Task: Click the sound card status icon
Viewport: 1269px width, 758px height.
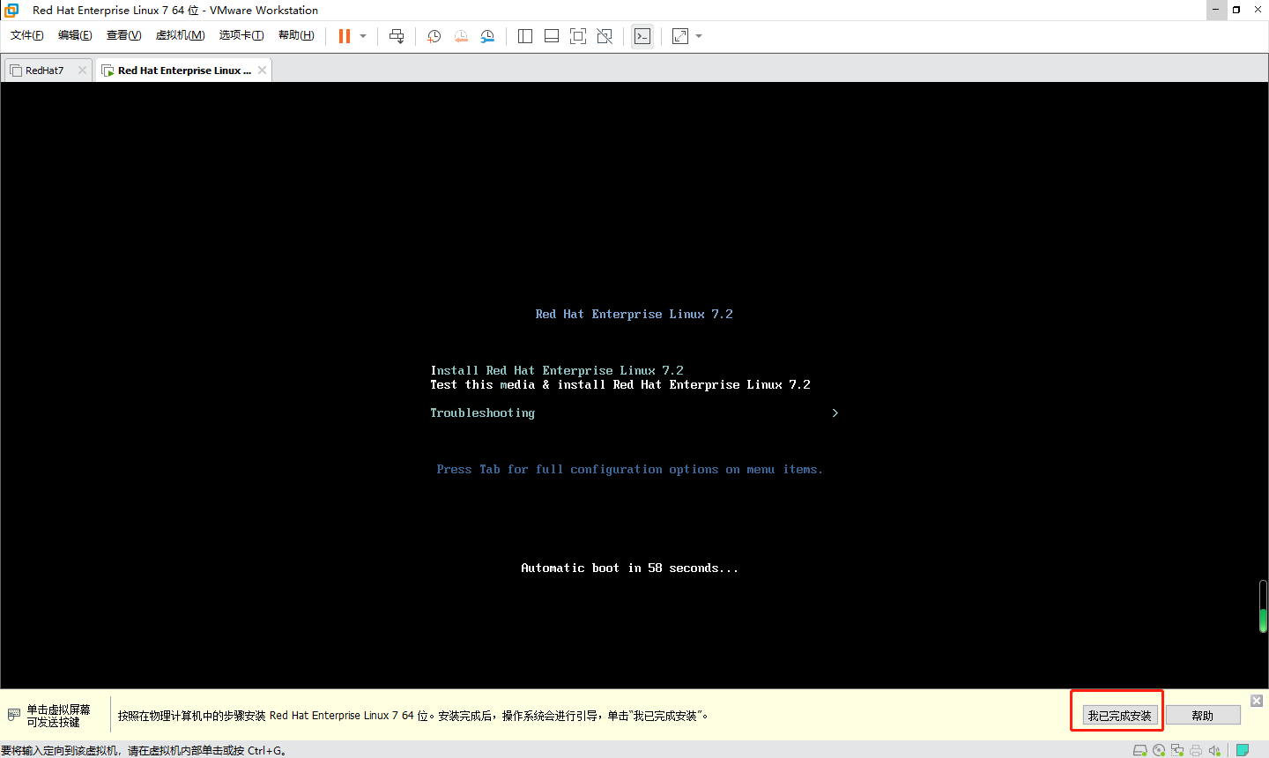Action: pyautogui.click(x=1214, y=750)
